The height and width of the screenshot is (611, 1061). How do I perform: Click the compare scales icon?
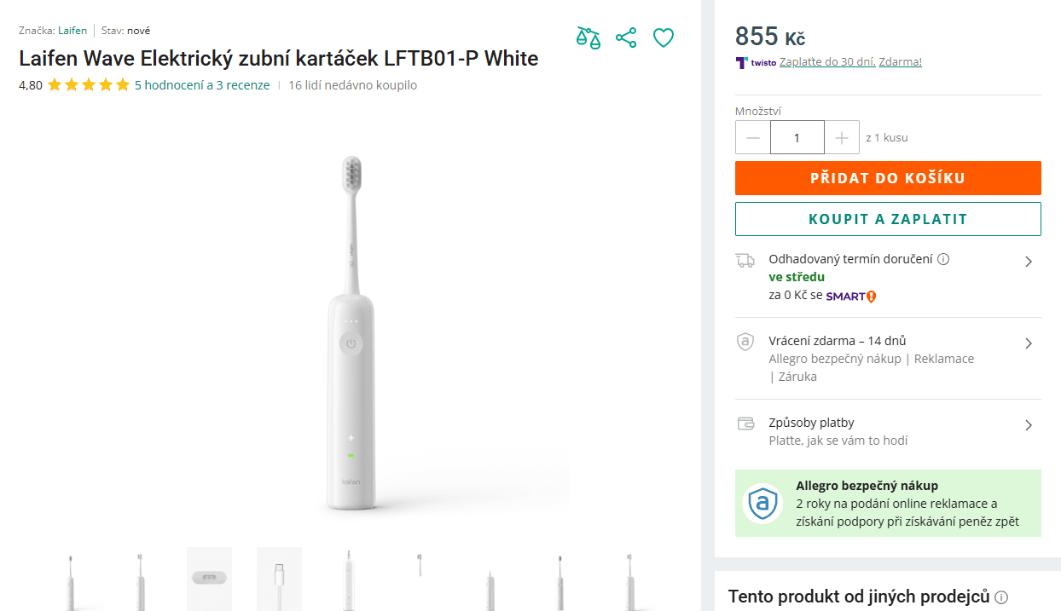[588, 37]
